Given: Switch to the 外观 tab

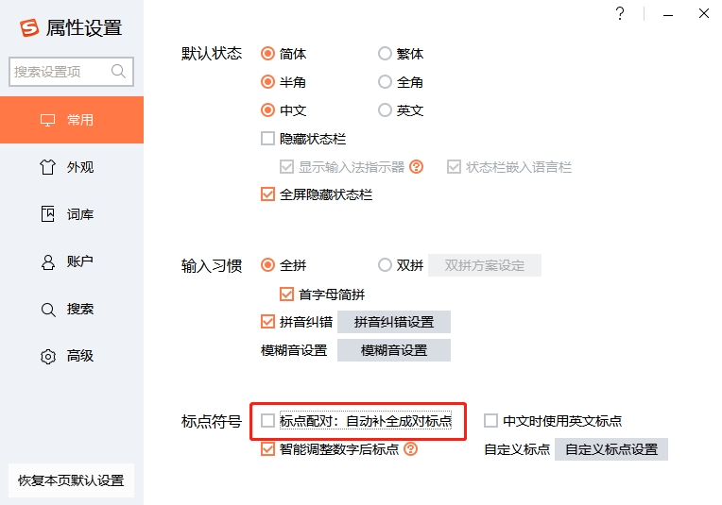Looking at the screenshot, I should [72, 167].
